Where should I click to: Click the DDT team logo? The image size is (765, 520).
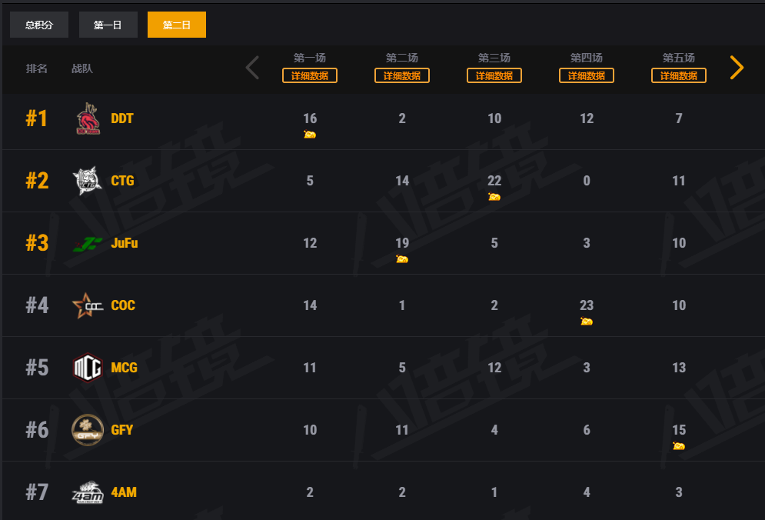tap(88, 118)
